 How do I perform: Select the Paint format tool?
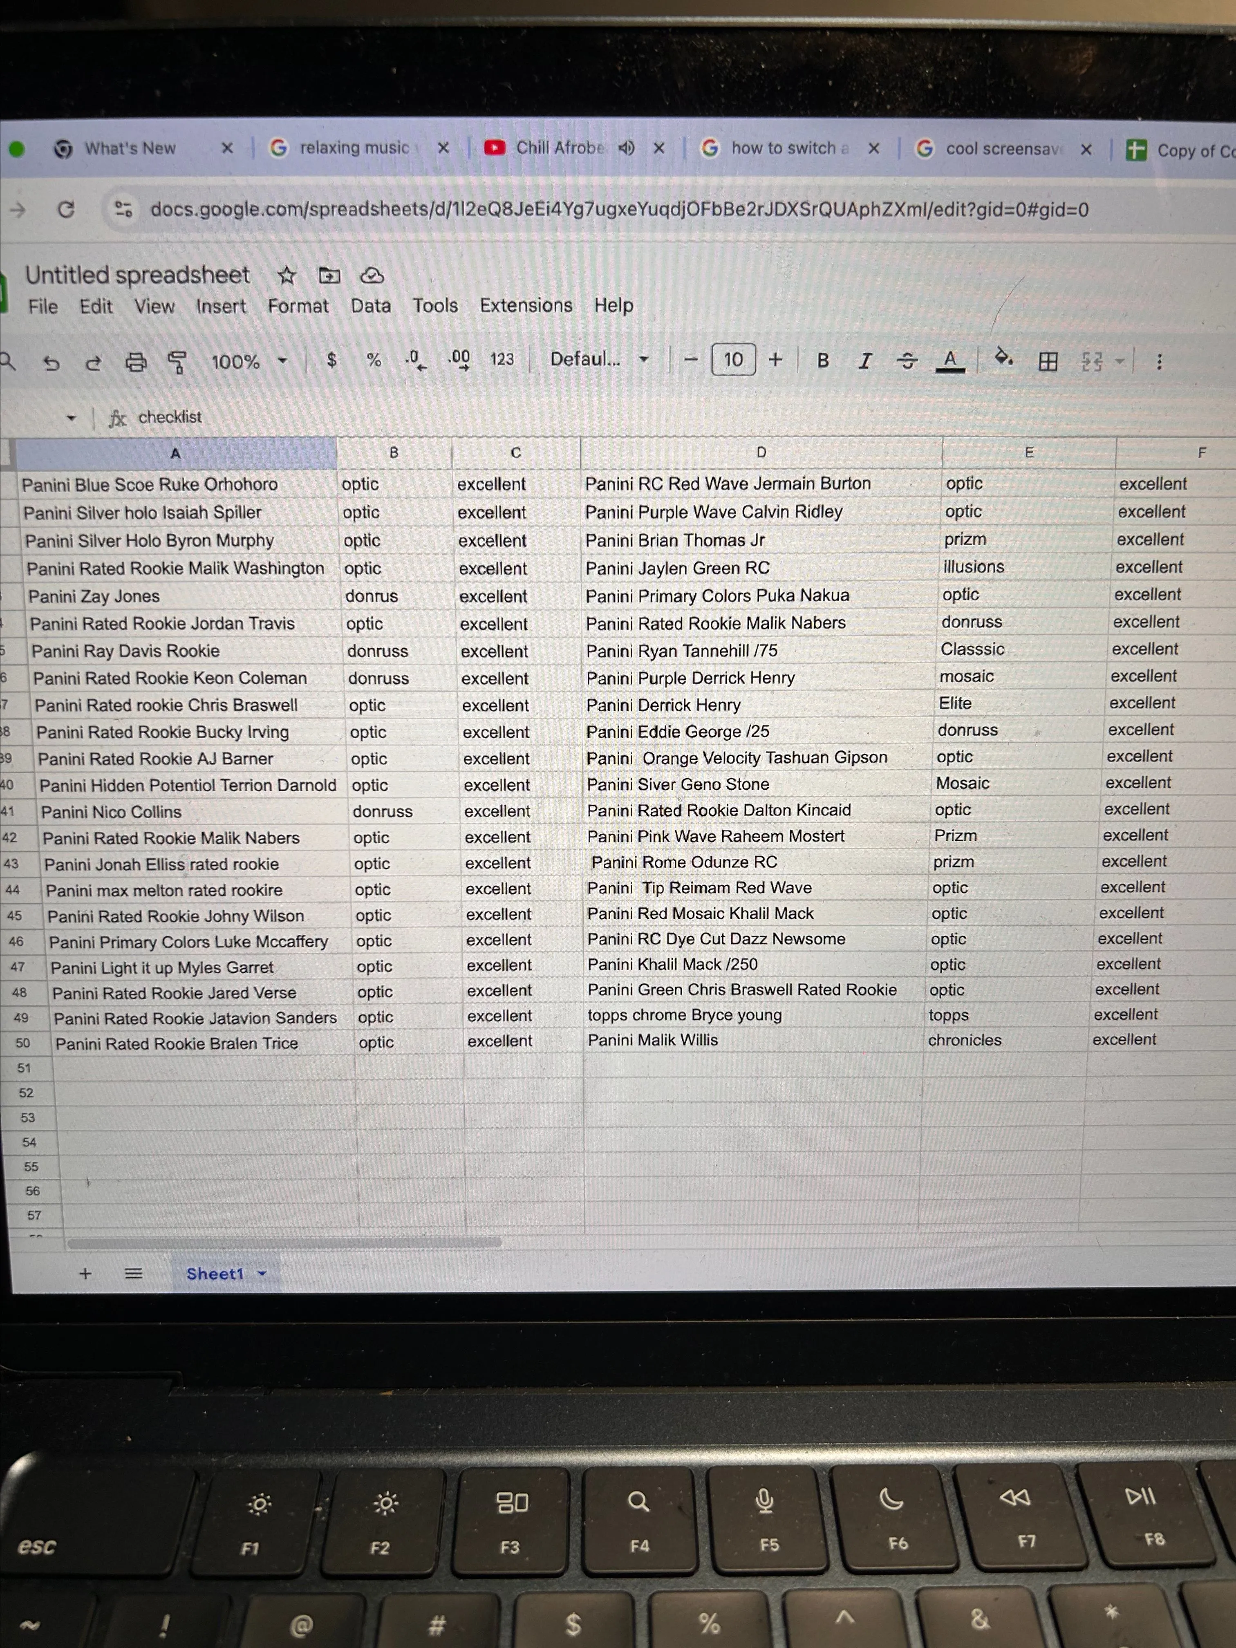point(177,362)
